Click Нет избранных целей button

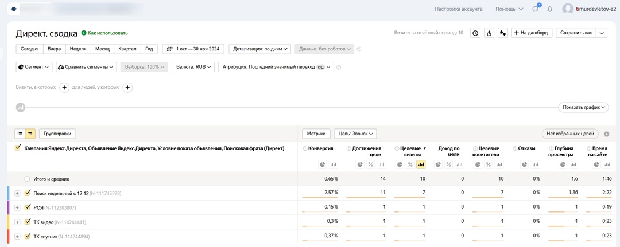[570, 134]
